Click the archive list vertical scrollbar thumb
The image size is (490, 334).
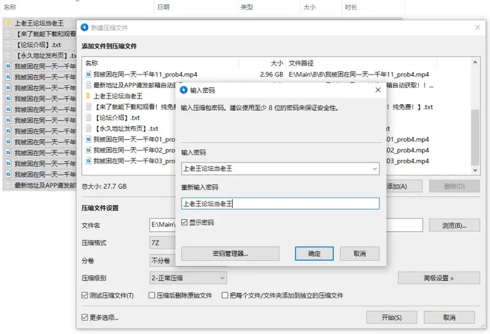(x=475, y=137)
